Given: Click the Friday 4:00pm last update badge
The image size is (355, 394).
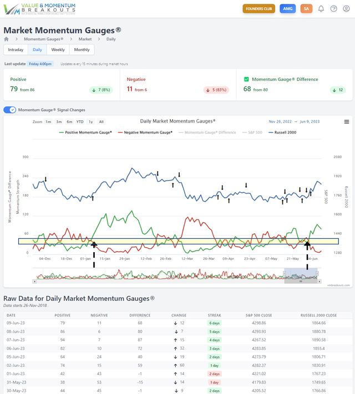Looking at the screenshot, I should [40, 64].
